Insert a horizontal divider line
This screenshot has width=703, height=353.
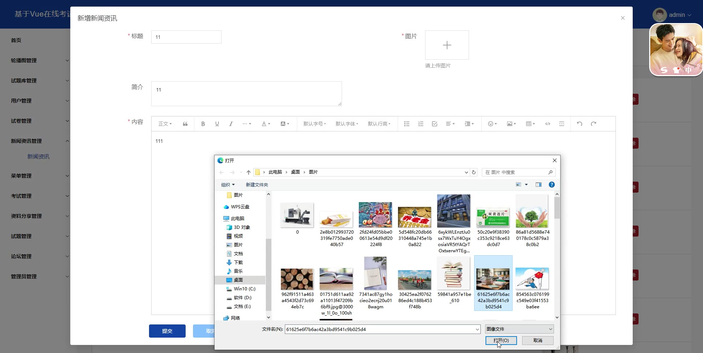pos(562,124)
